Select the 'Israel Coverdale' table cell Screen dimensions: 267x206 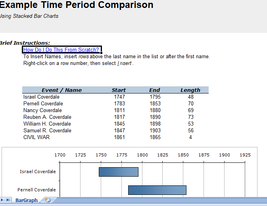tap(41, 97)
